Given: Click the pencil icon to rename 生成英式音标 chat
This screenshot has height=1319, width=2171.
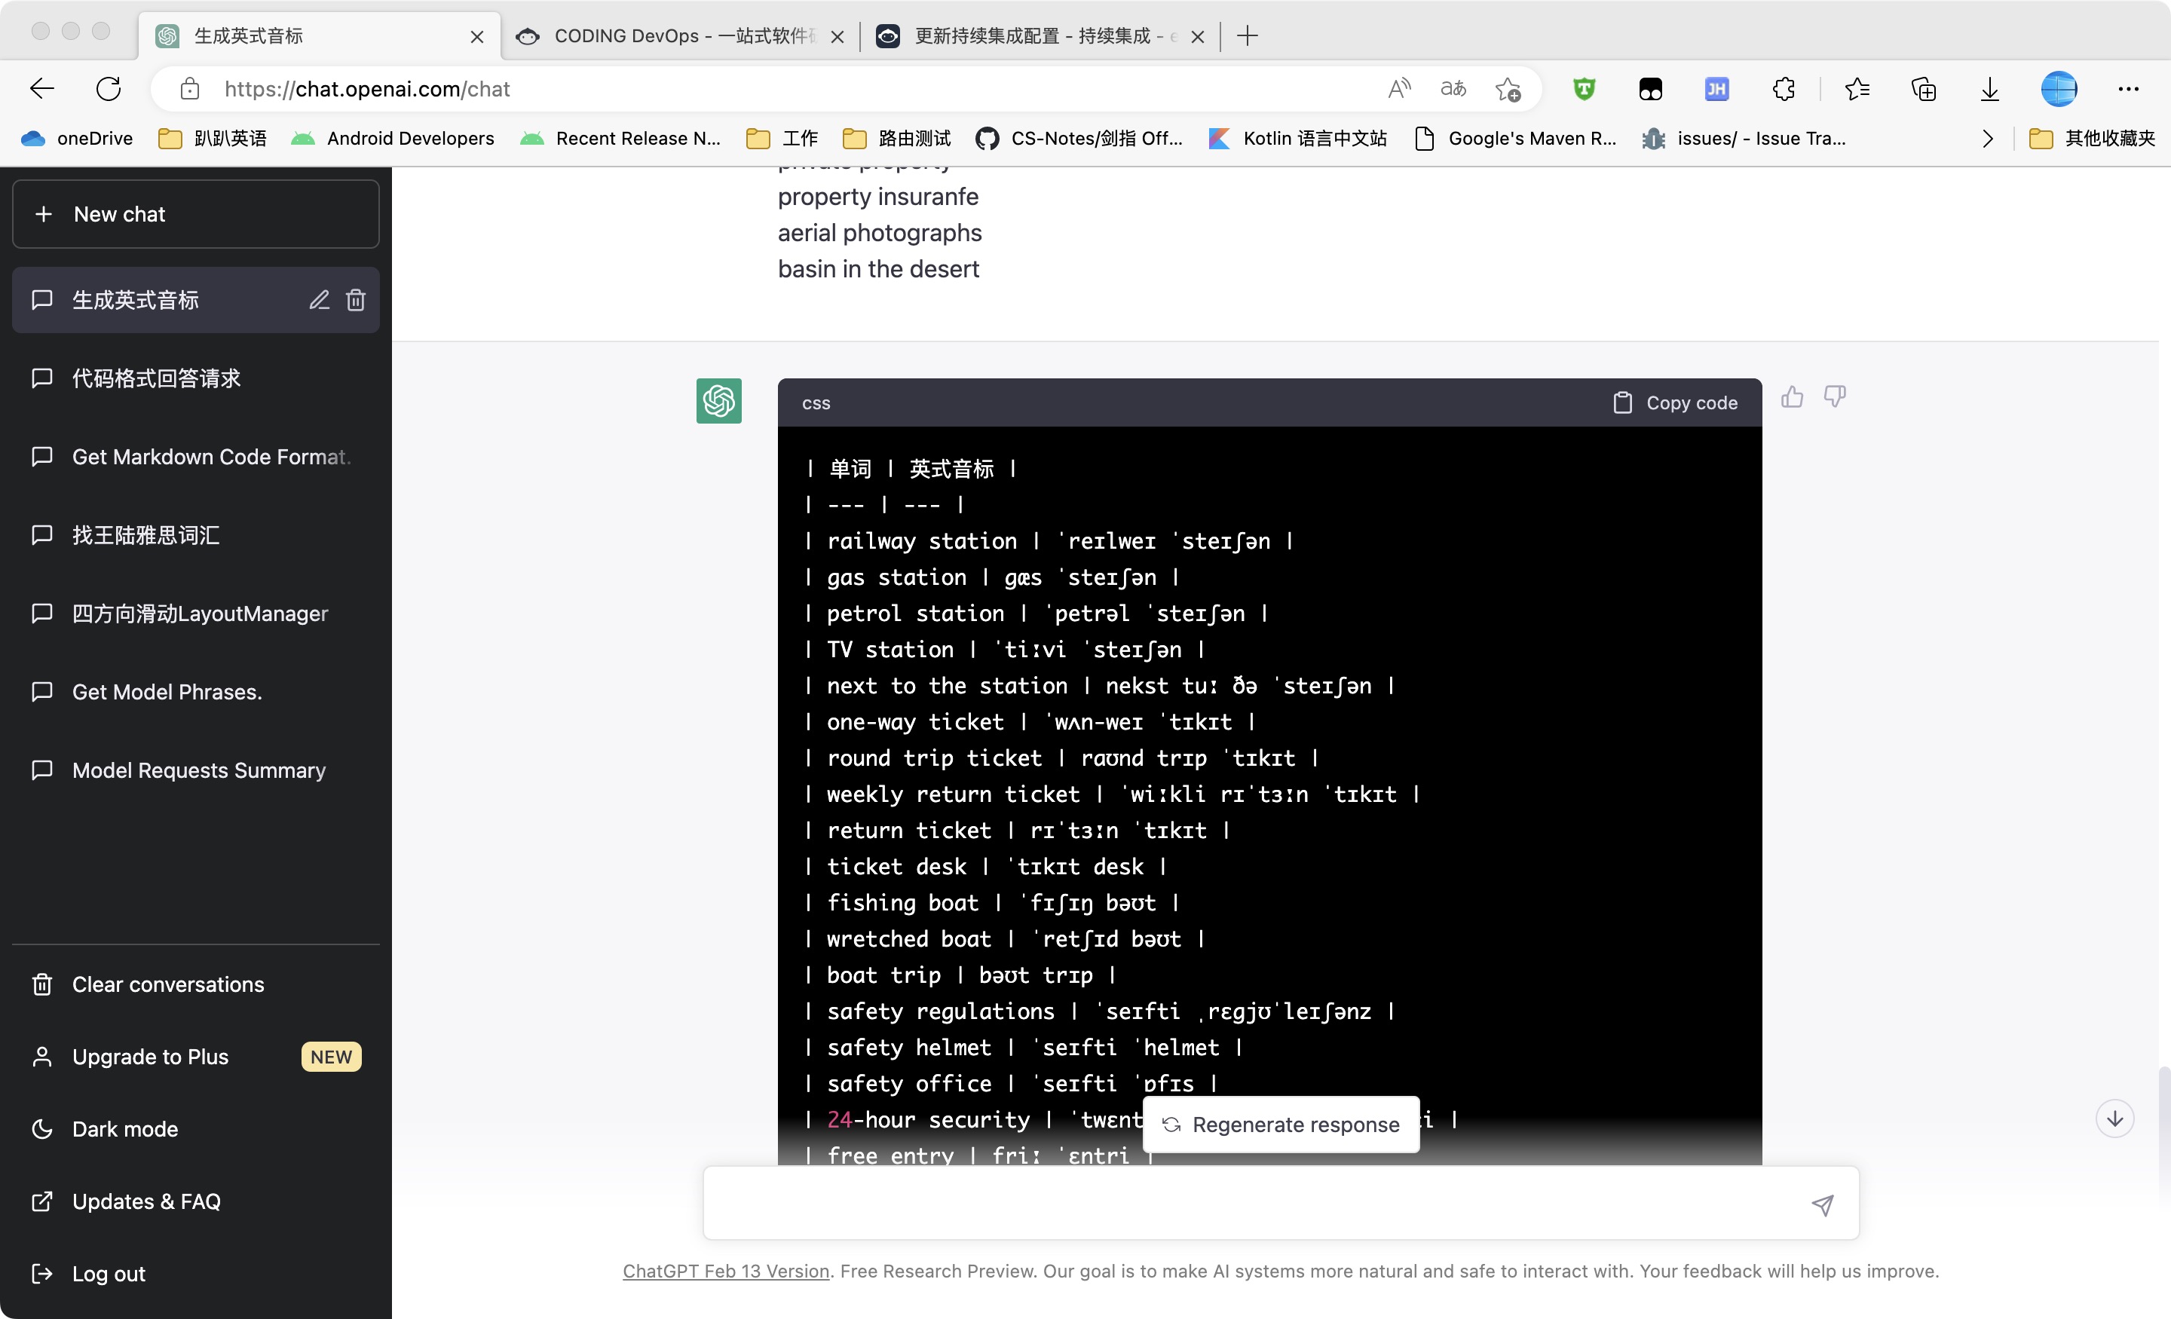Looking at the screenshot, I should [x=319, y=301].
